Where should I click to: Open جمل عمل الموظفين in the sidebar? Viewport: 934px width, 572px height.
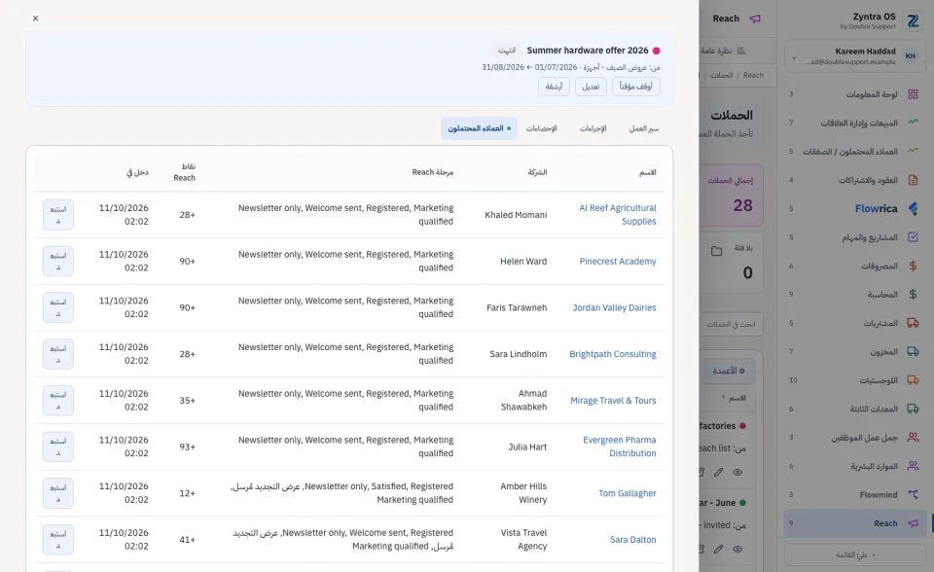click(855, 438)
